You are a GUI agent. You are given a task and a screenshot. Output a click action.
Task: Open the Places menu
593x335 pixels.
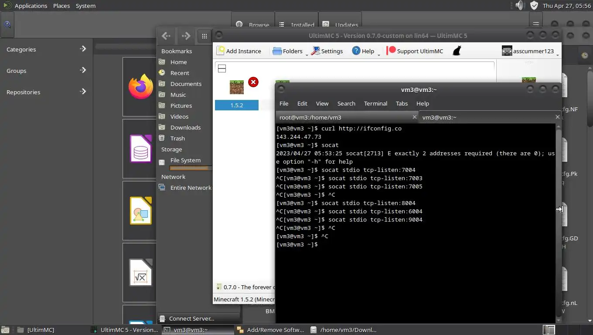tap(61, 6)
